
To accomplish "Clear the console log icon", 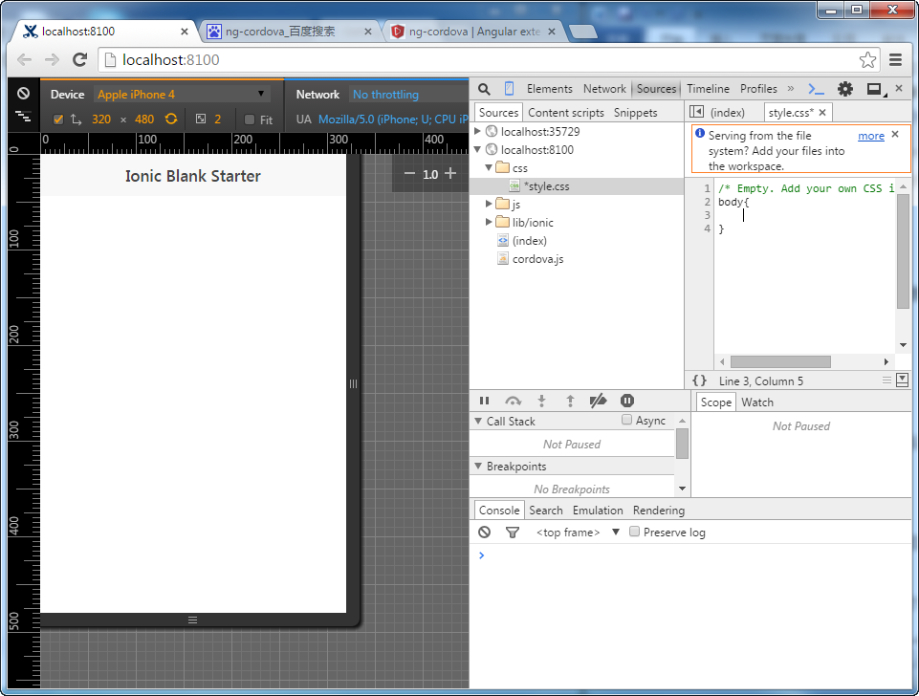I will (x=484, y=532).
